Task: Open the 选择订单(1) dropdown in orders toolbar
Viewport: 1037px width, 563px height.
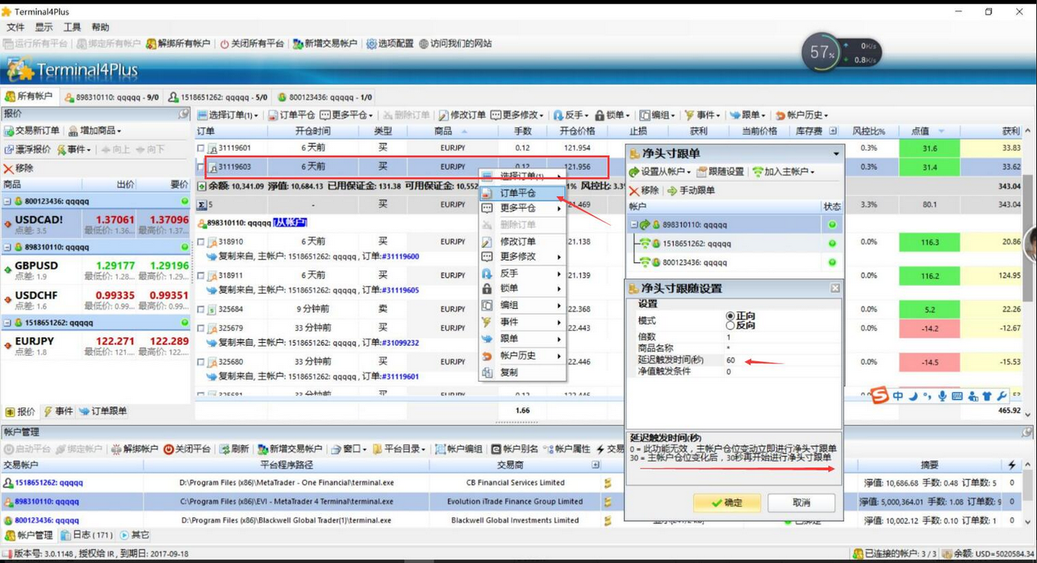Action: point(228,115)
